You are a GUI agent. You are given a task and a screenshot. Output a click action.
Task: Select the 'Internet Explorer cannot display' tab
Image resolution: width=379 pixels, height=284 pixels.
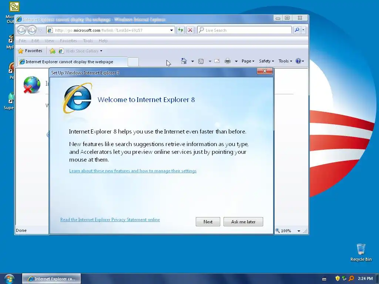(72, 62)
